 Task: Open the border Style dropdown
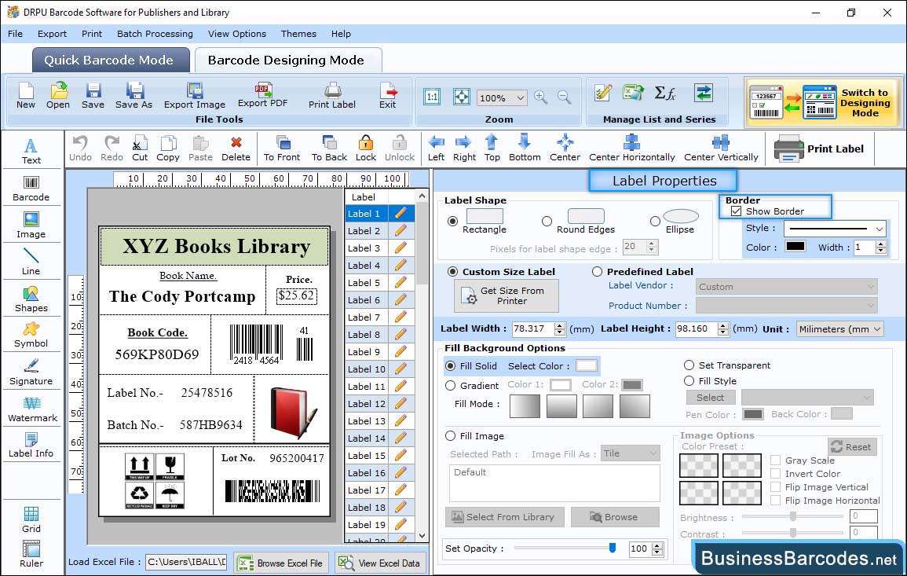coord(836,229)
